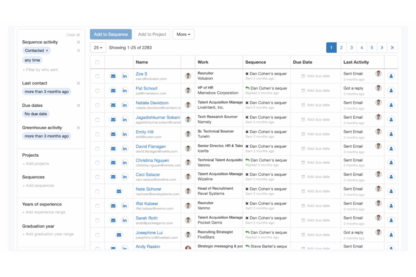416x277 pixels.
Task: Click the Add to Sequence button
Action: 111,34
